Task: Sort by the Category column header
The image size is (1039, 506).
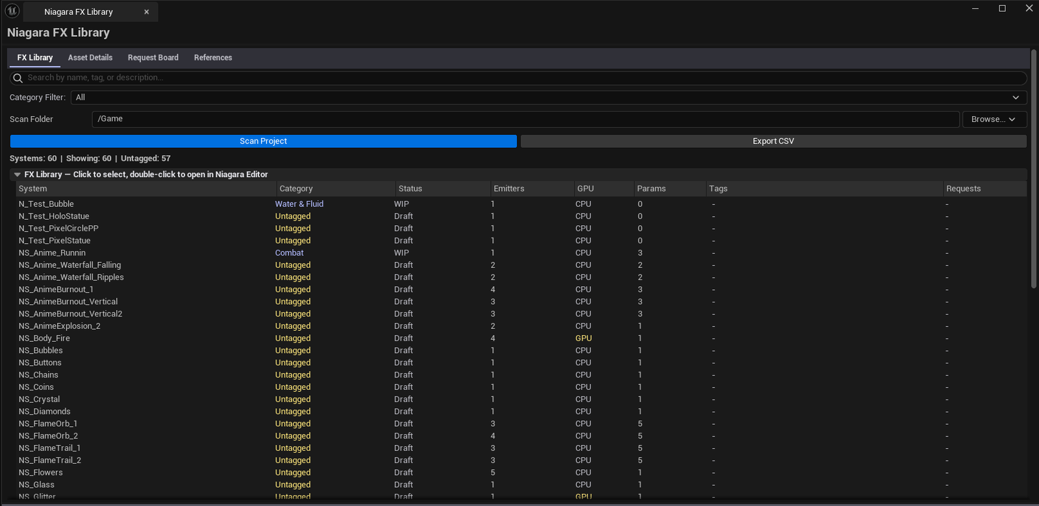Action: (336, 189)
